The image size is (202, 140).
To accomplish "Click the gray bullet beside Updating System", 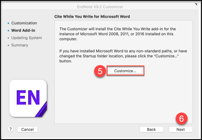I will 8,38.
